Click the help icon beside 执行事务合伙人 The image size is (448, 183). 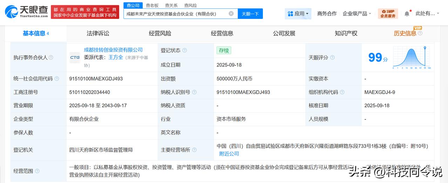51,57
